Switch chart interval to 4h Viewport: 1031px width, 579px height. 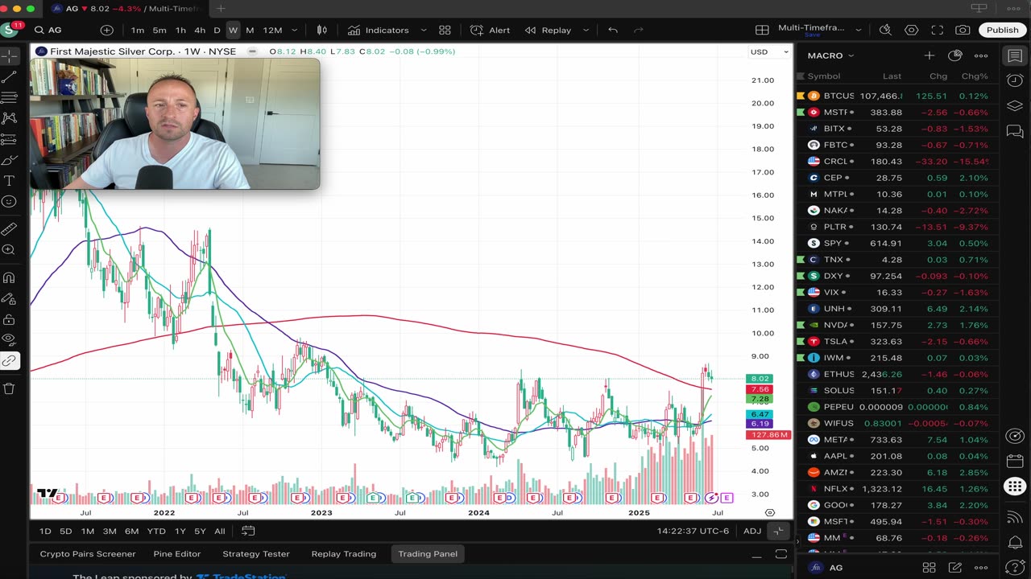(200, 31)
